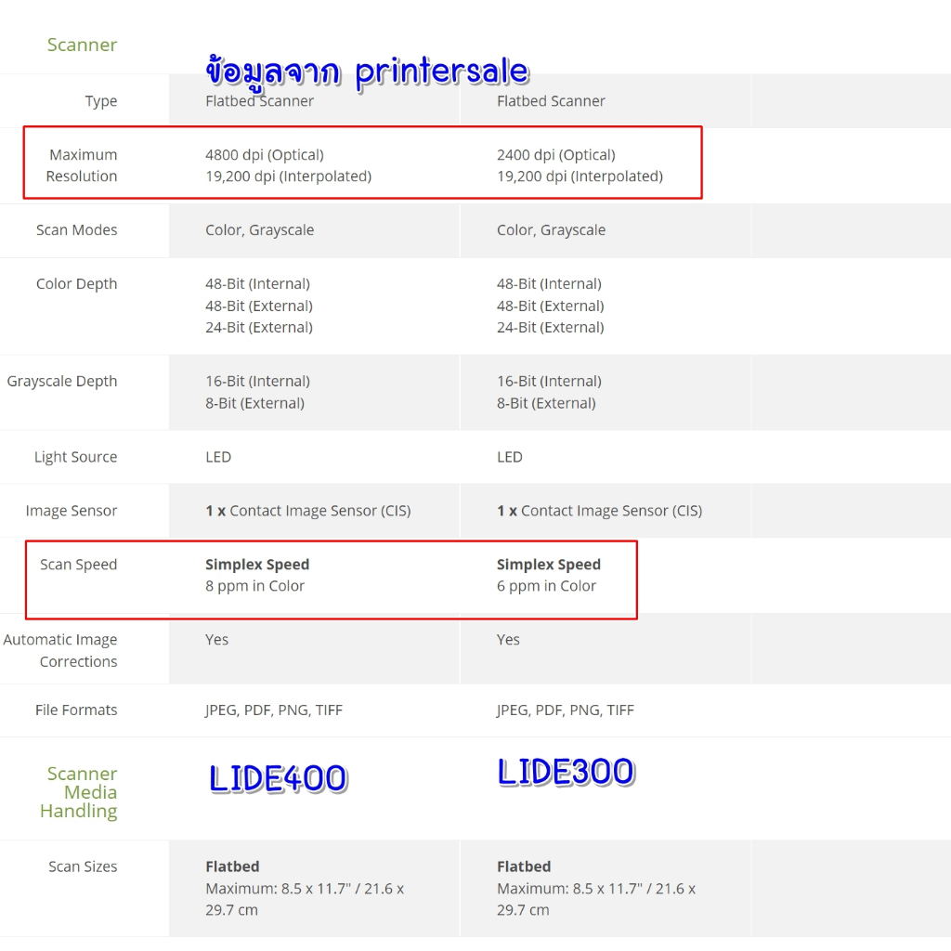
Task: Click the Scan Speed row label
Action: coord(78,565)
